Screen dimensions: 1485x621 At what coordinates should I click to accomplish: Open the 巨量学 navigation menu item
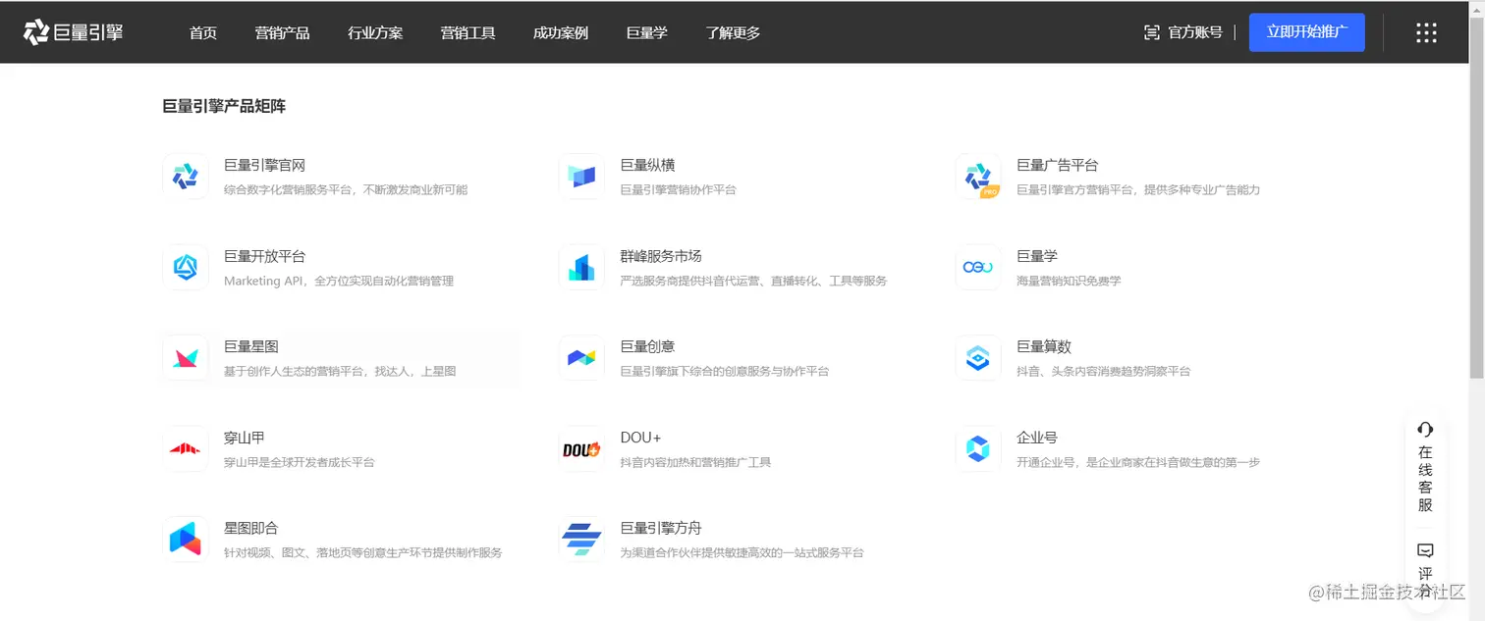tap(646, 32)
